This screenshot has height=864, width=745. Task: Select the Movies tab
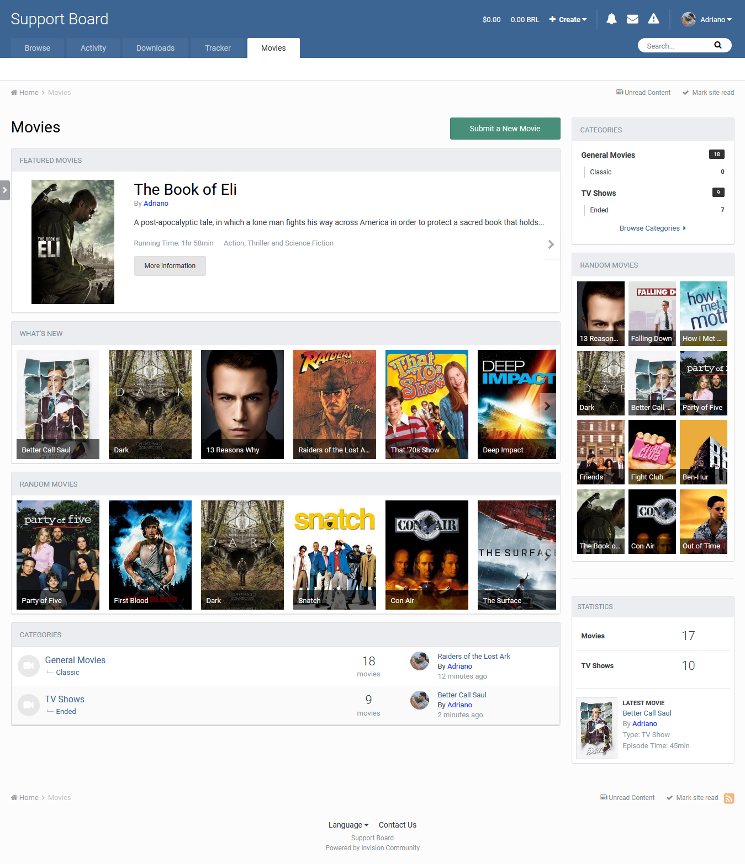(x=273, y=48)
